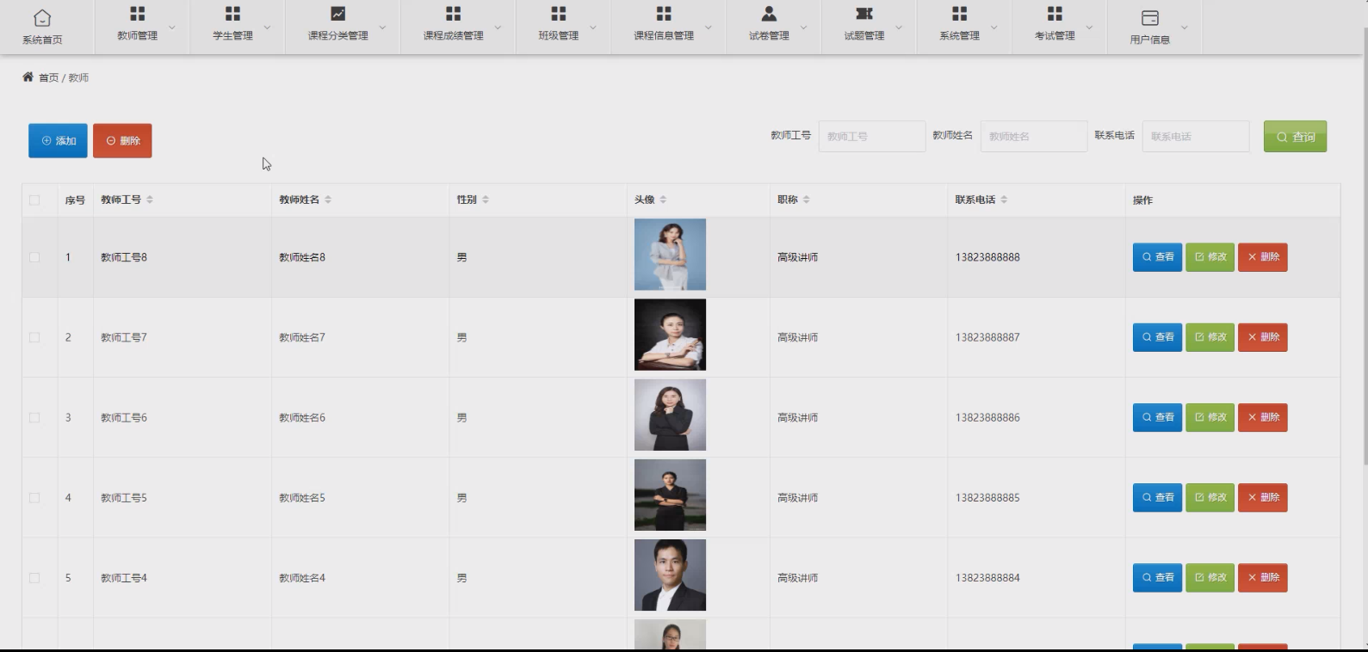Open the 学生管理 menu label

pos(232,35)
